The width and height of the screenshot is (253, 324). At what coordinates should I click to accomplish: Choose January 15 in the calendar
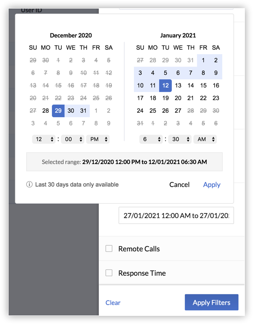tap(203, 86)
